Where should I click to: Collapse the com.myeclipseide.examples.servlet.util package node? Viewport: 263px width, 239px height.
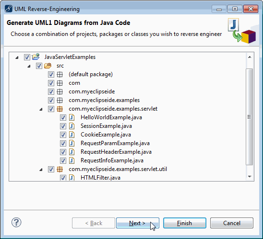point(41,170)
